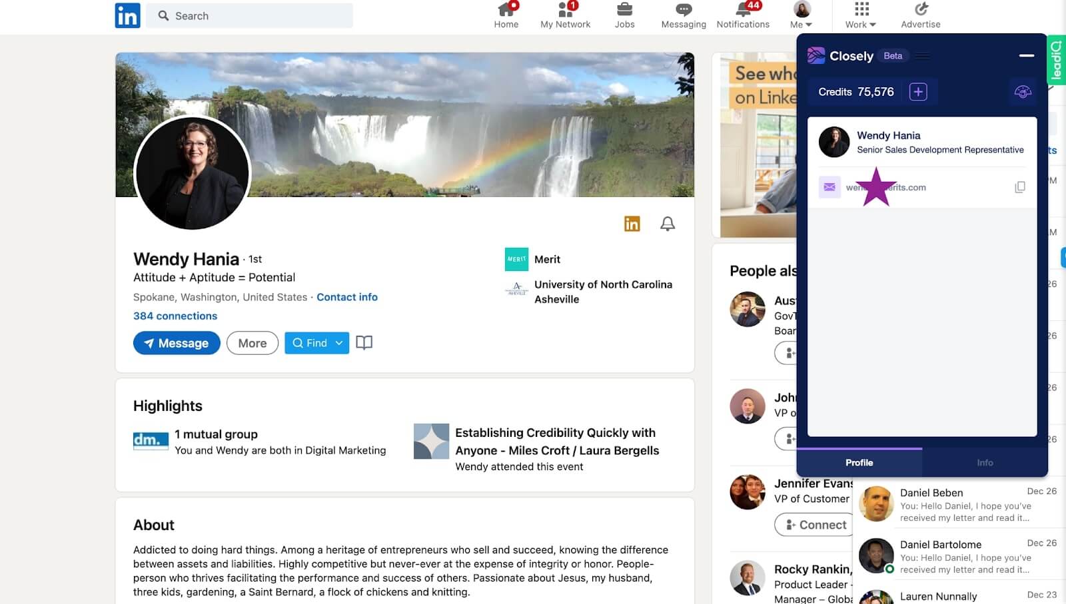Click the purple envelope email icon
The height and width of the screenshot is (604, 1066).
829,187
